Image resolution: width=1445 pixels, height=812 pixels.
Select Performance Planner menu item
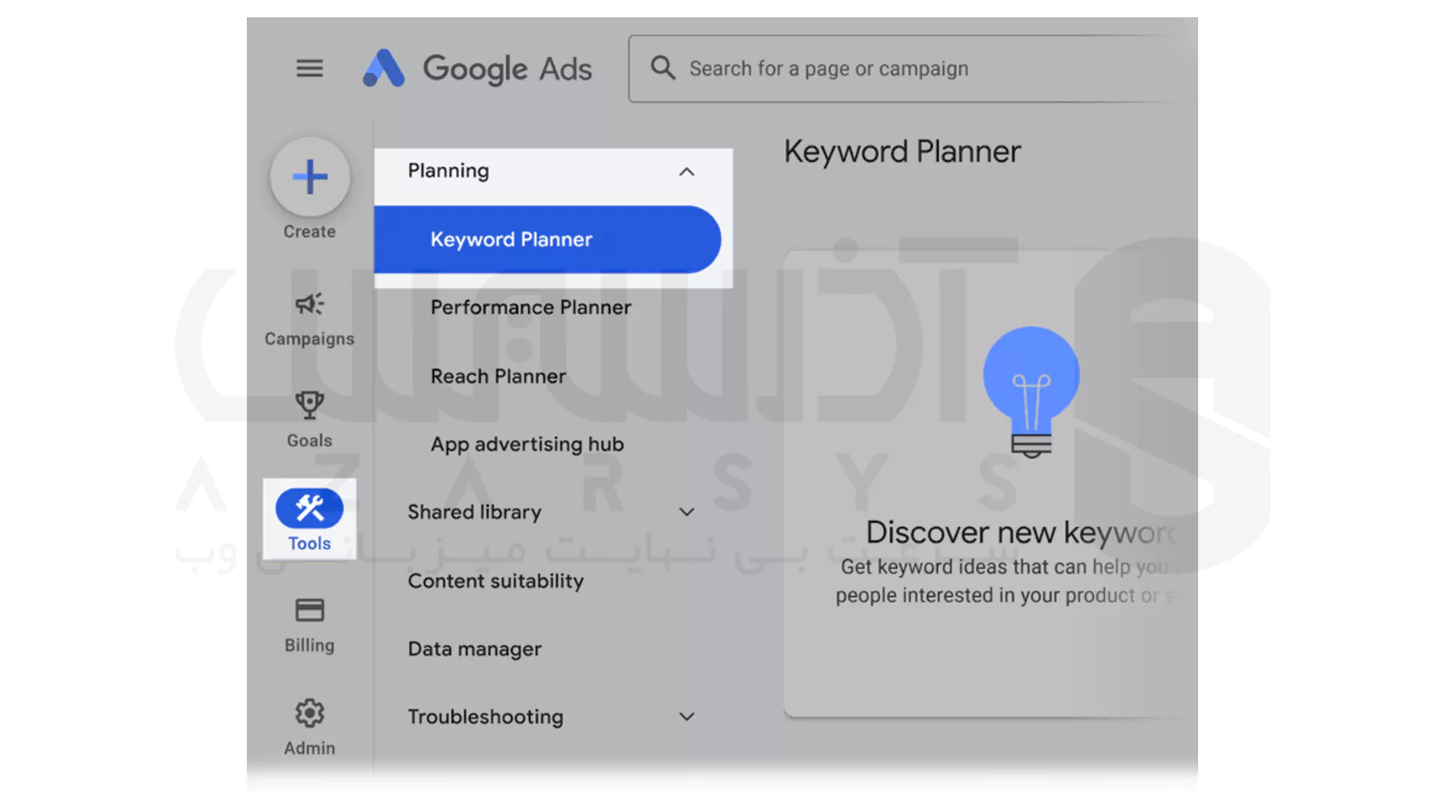pos(531,308)
